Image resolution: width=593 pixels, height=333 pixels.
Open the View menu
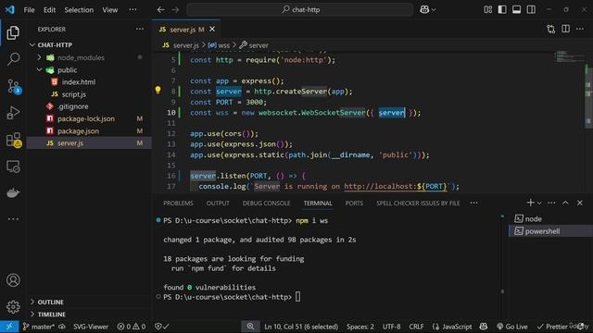(109, 10)
